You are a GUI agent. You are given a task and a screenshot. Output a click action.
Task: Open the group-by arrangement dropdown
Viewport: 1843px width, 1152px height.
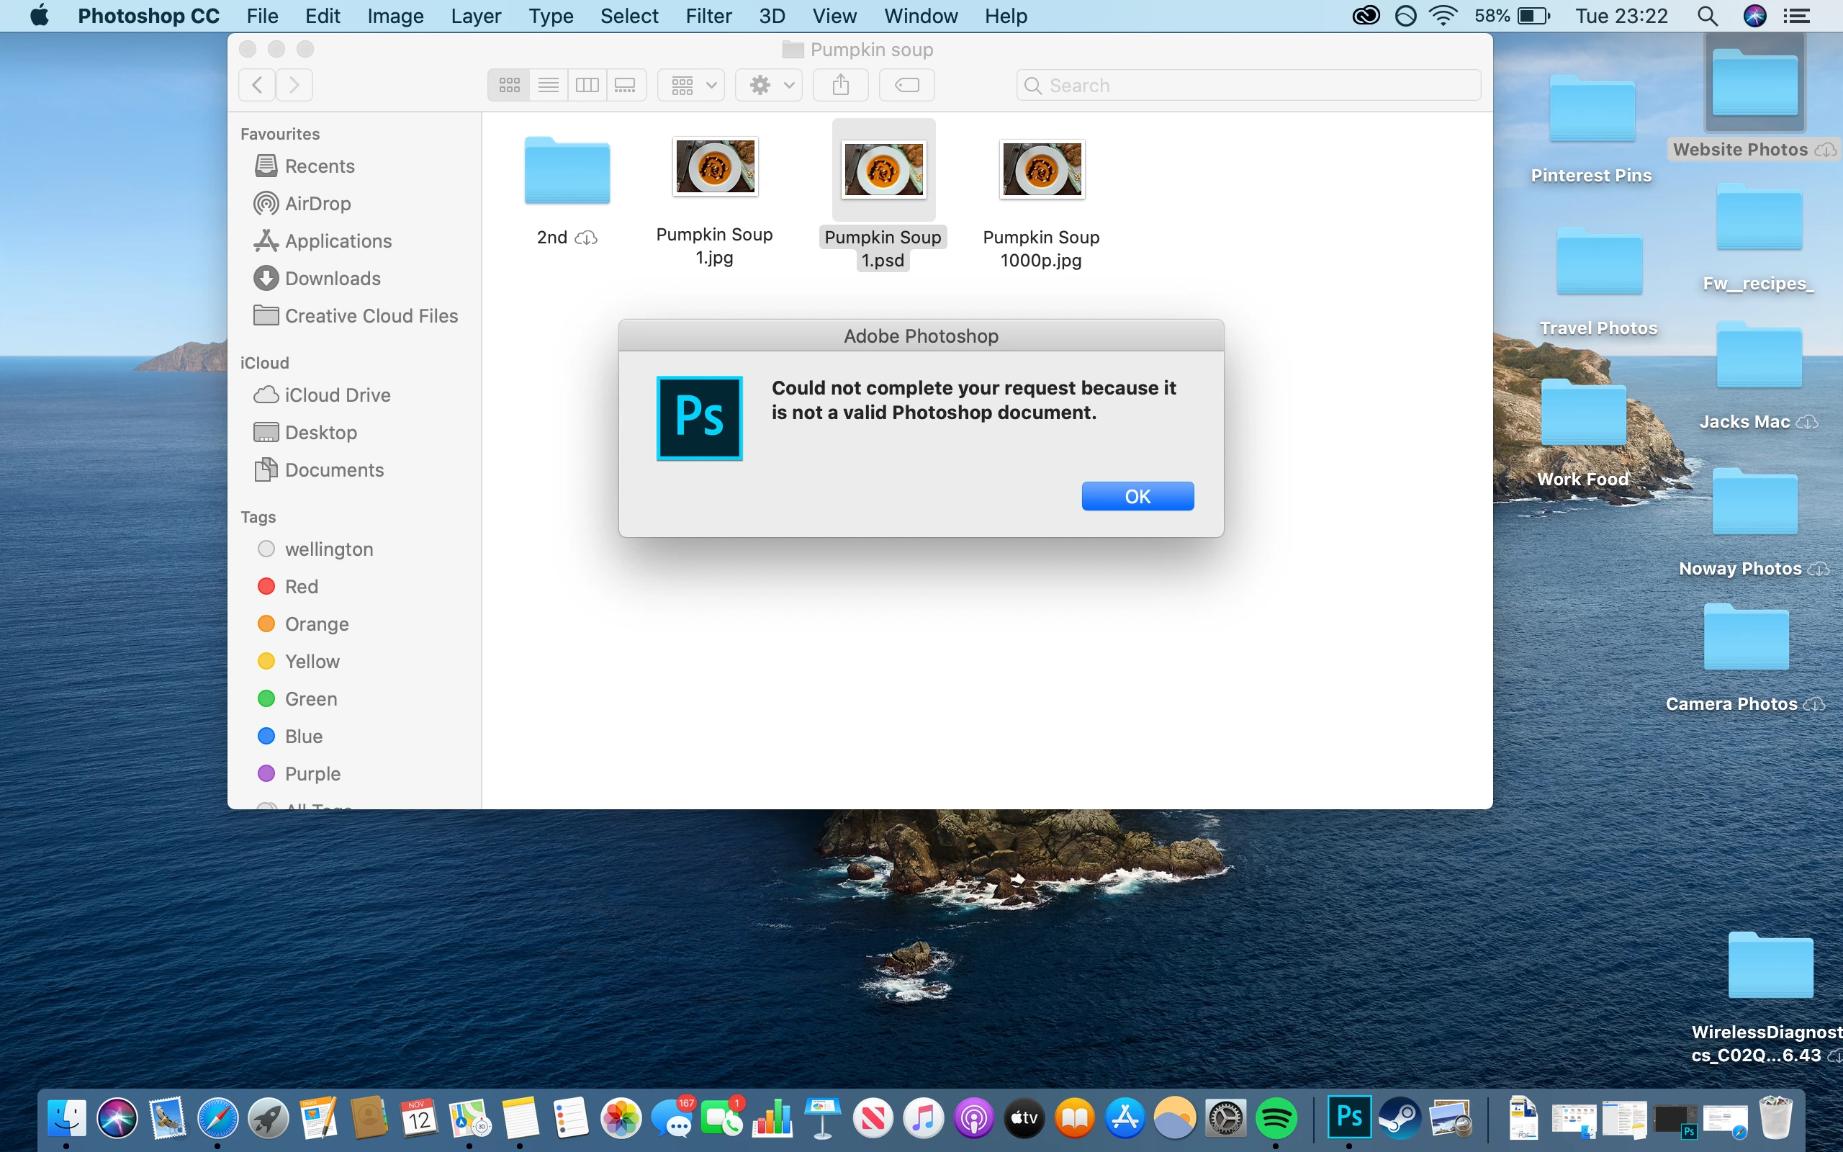click(x=692, y=84)
